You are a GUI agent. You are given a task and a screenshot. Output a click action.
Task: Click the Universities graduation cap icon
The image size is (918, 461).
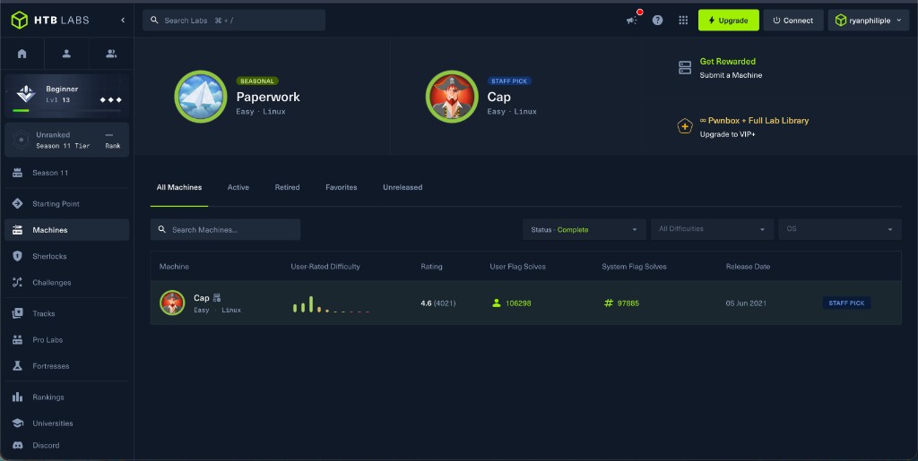coord(18,423)
